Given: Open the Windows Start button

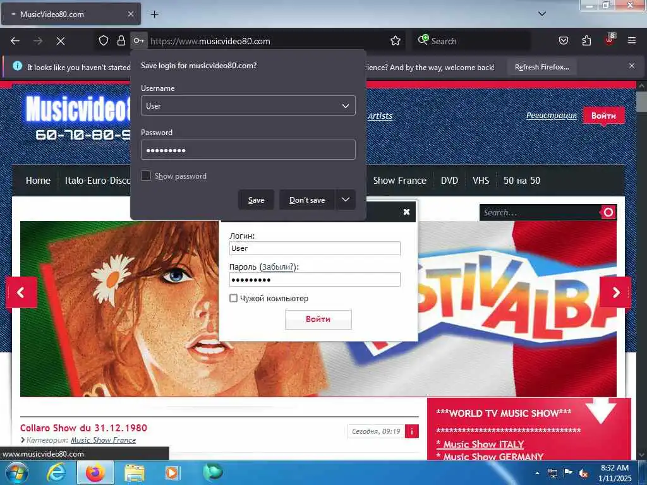Looking at the screenshot, I should click(16, 472).
